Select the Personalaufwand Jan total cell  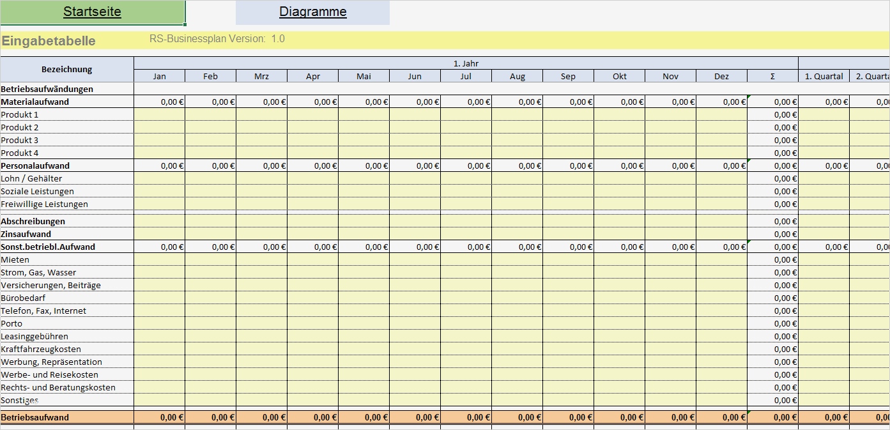click(x=159, y=165)
